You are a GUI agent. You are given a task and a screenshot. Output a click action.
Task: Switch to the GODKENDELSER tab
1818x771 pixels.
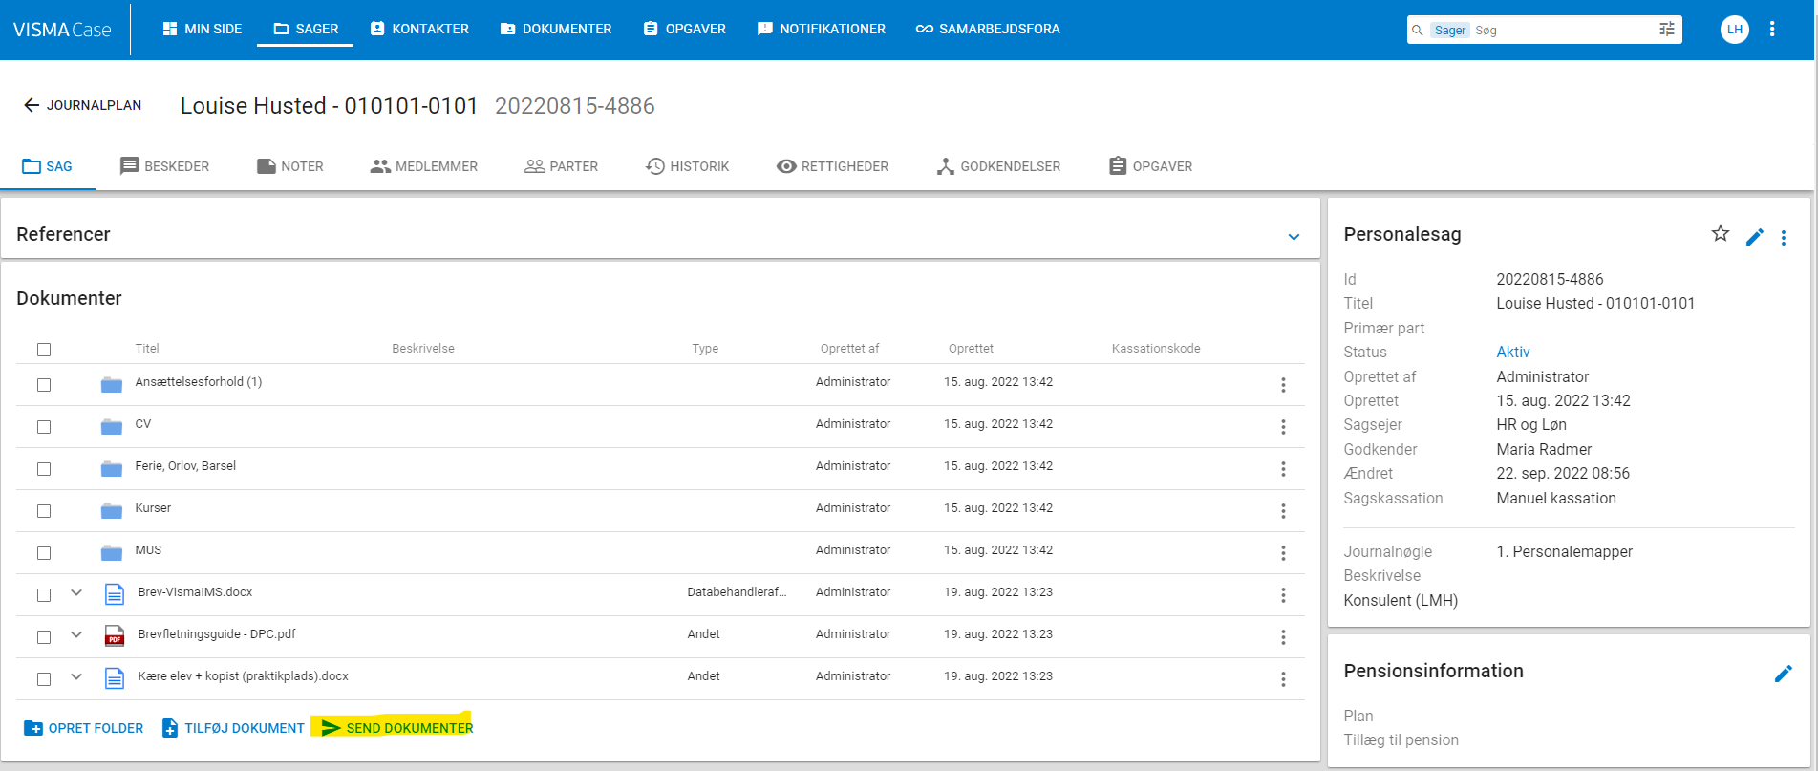pyautogui.click(x=998, y=166)
